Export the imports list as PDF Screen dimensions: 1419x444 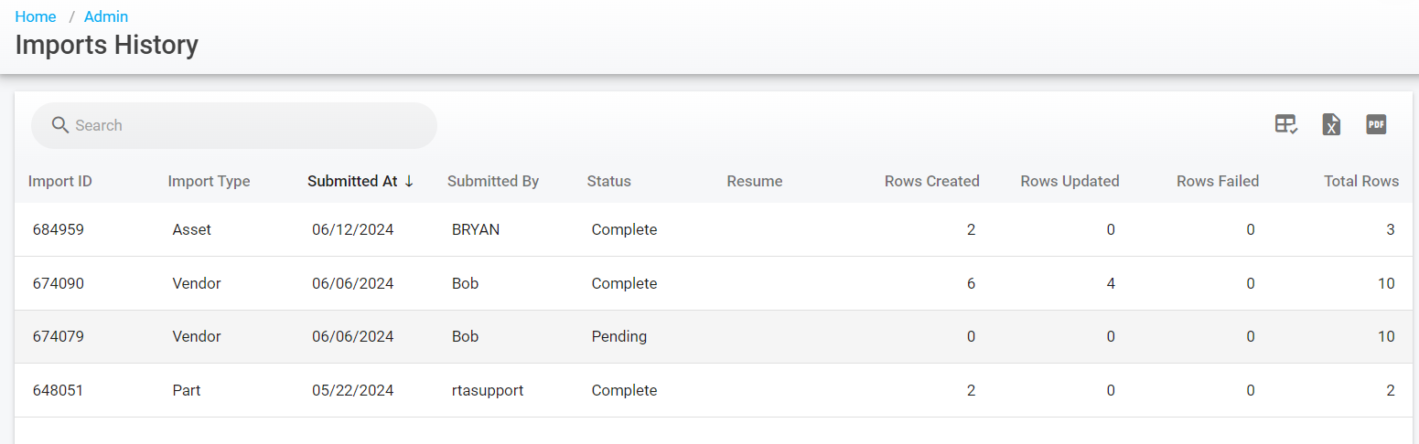[x=1376, y=125]
